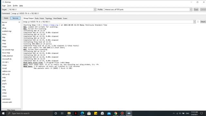Screen dimensions: 206x116
Task: Open the Windows Start menu
Action: click(x=3, y=113)
